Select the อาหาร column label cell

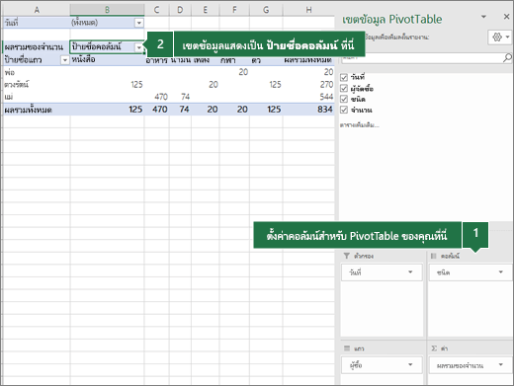tap(156, 60)
